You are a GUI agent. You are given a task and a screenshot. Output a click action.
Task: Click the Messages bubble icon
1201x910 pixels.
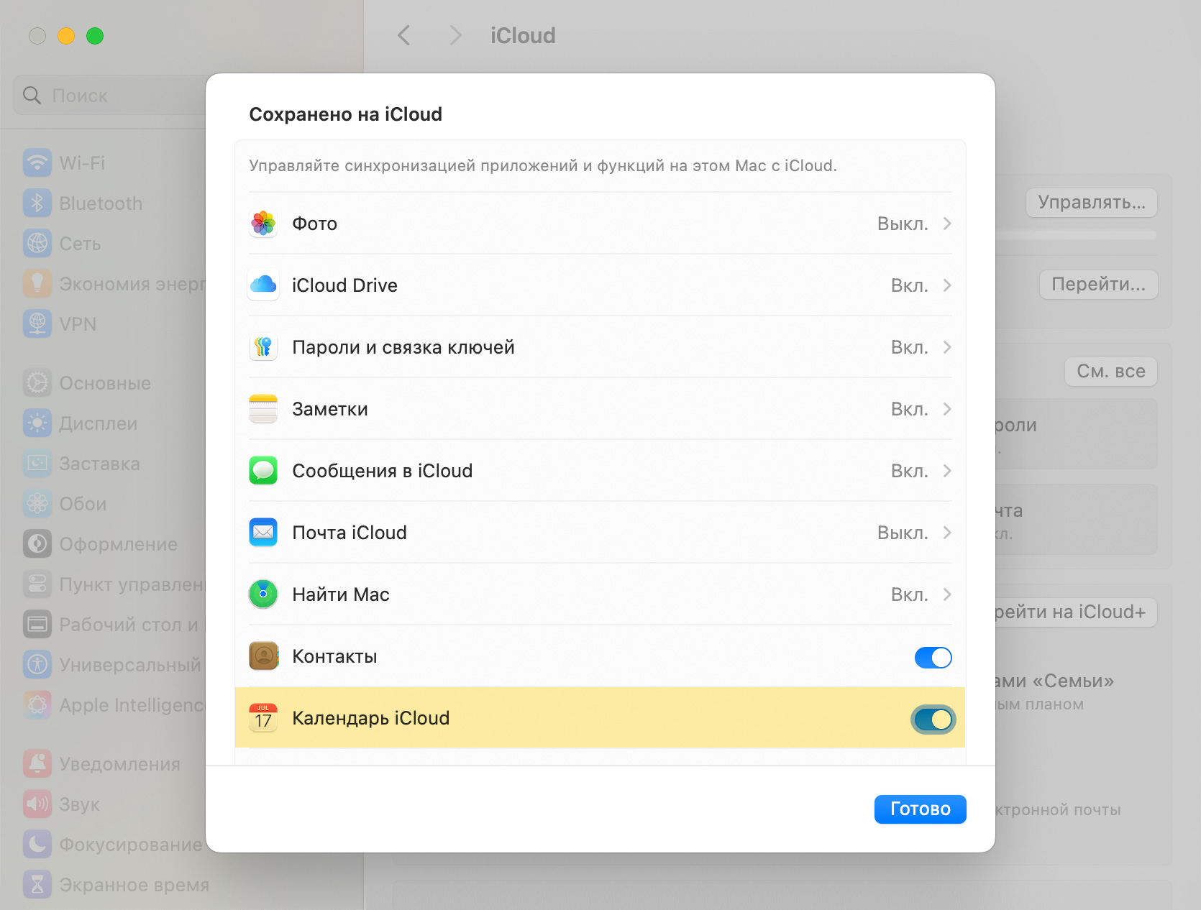pyautogui.click(x=263, y=471)
